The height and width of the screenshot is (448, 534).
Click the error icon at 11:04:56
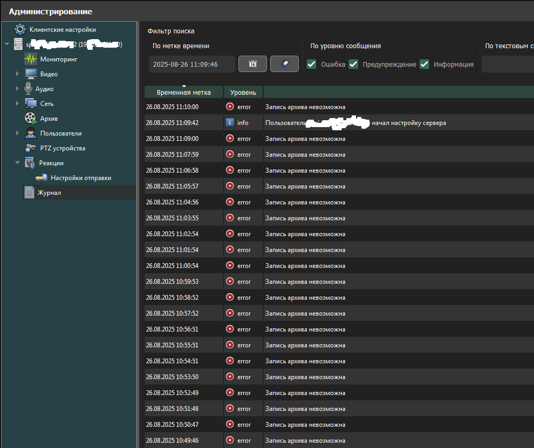pos(230,202)
